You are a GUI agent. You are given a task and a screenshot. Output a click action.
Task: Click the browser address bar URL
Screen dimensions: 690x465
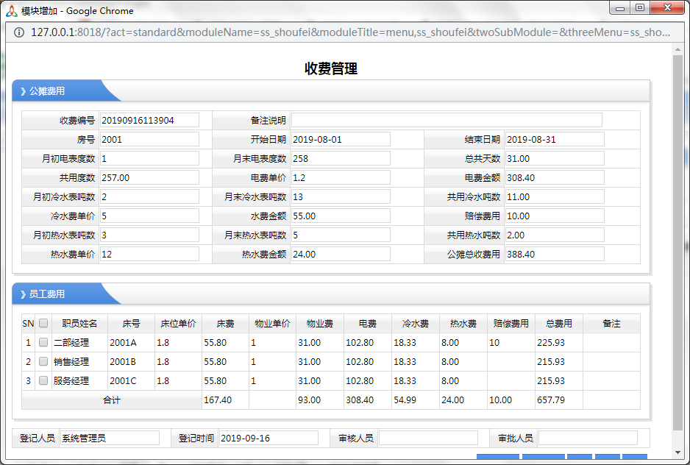point(349,32)
